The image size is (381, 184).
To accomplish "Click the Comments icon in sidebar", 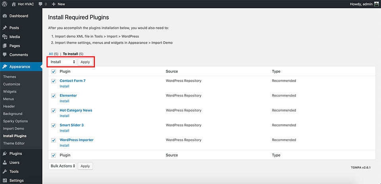I will point(5,55).
